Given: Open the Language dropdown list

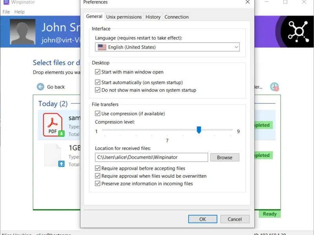Looking at the screenshot, I should click(167, 47).
